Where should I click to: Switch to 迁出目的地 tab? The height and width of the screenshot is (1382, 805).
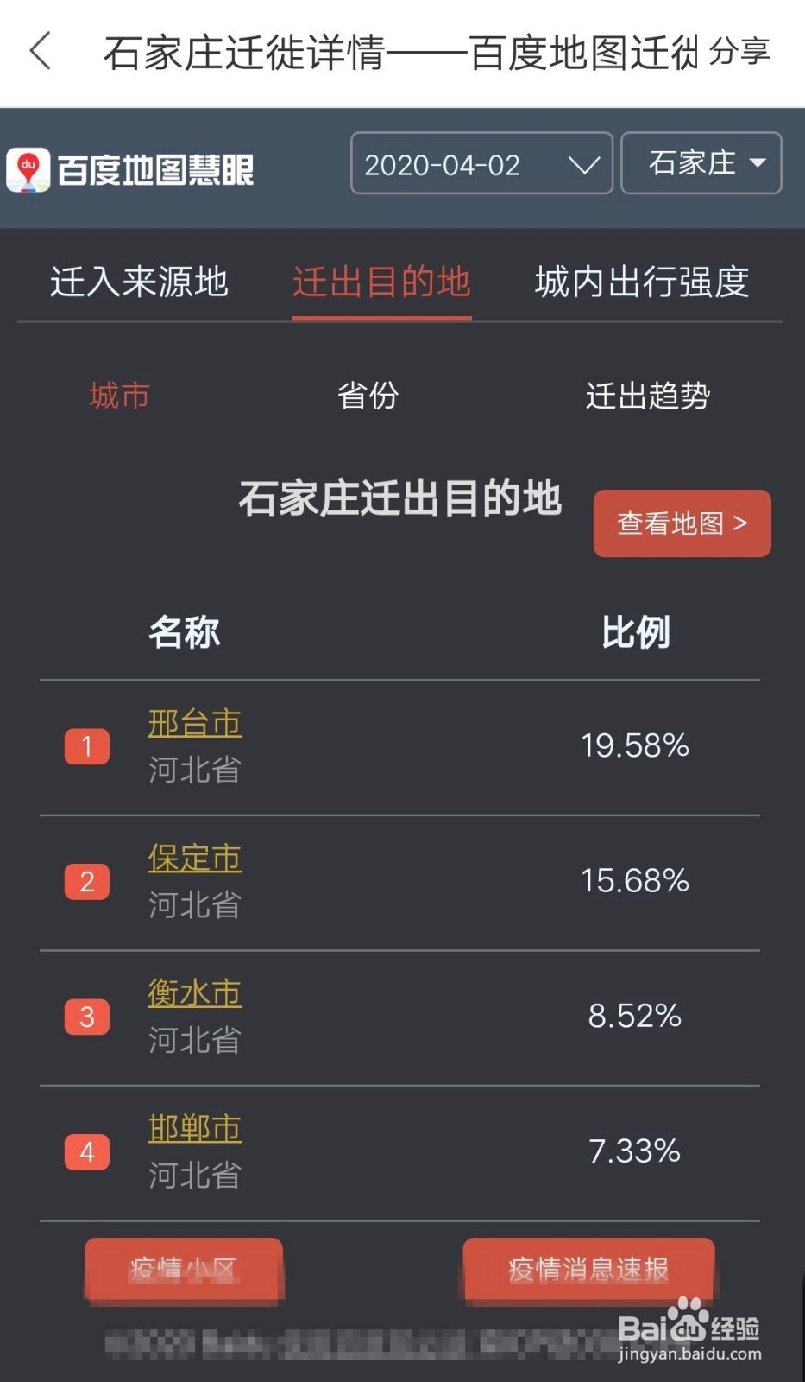point(381,282)
